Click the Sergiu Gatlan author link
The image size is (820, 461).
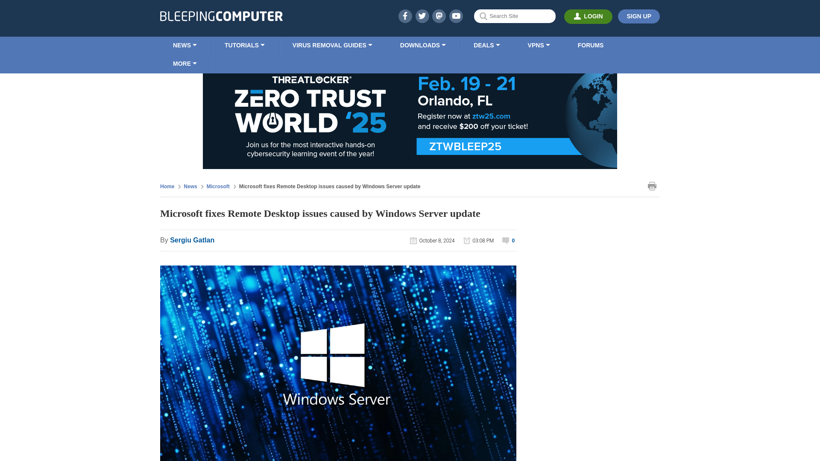coord(192,240)
